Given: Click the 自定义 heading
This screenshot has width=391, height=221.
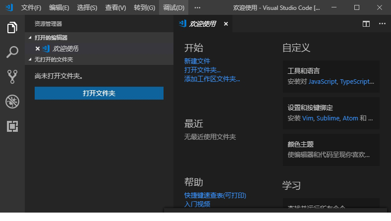Looking at the screenshot, I should (296, 48).
